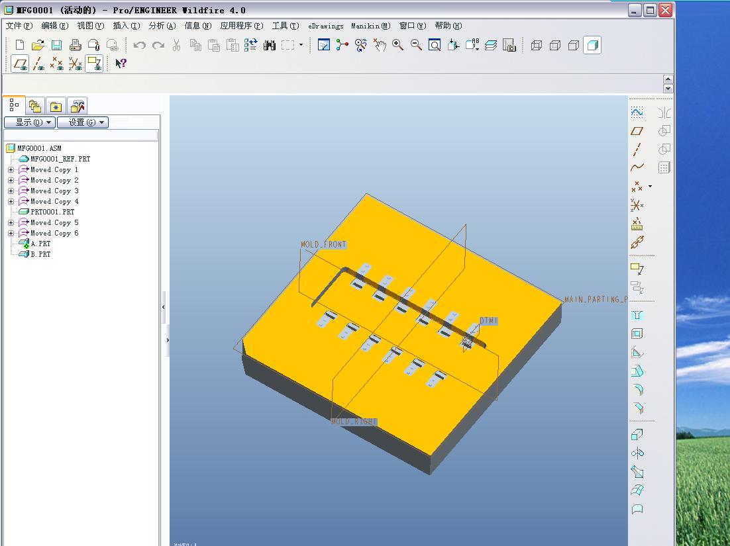Image resolution: width=730 pixels, height=546 pixels.
Task: Open the 分析 (Analysis) menu
Action: (162, 26)
